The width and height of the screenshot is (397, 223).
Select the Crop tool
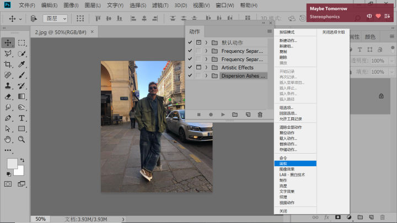[8, 64]
